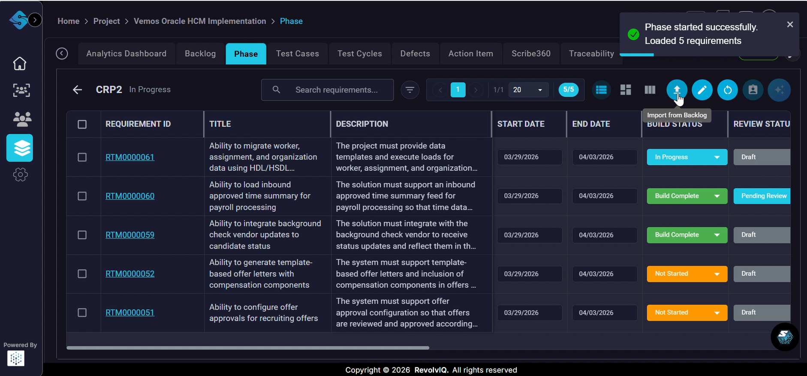Open requirement link RTM0000060
This screenshot has width=807, height=376.
pyautogui.click(x=130, y=196)
